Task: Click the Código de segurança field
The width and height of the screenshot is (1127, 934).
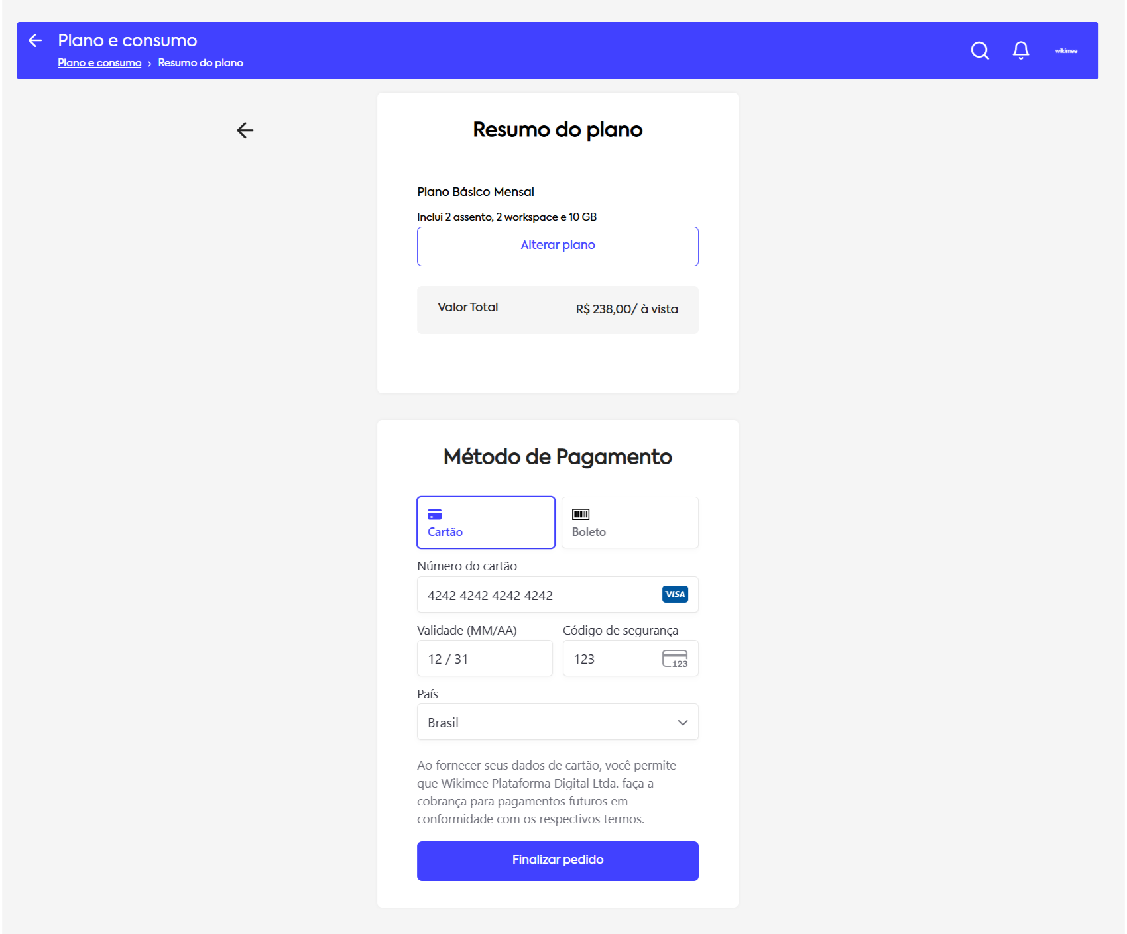Action: [610, 658]
